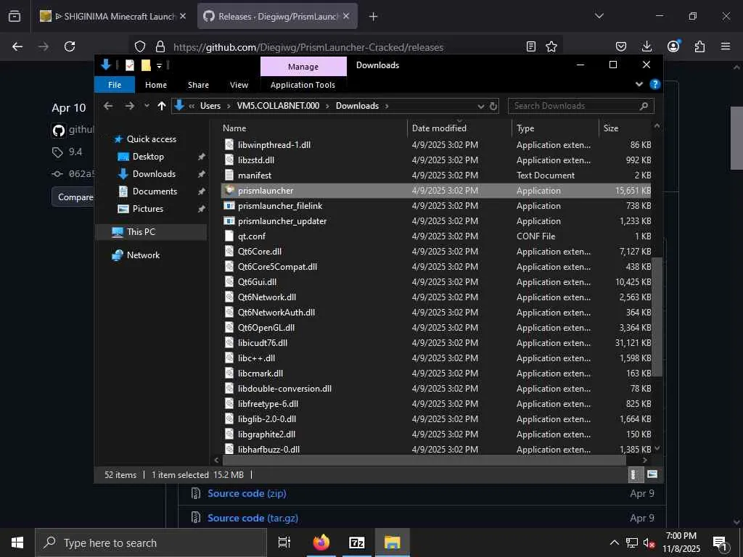
Task: Go back in Firefox
Action: [x=17, y=46]
